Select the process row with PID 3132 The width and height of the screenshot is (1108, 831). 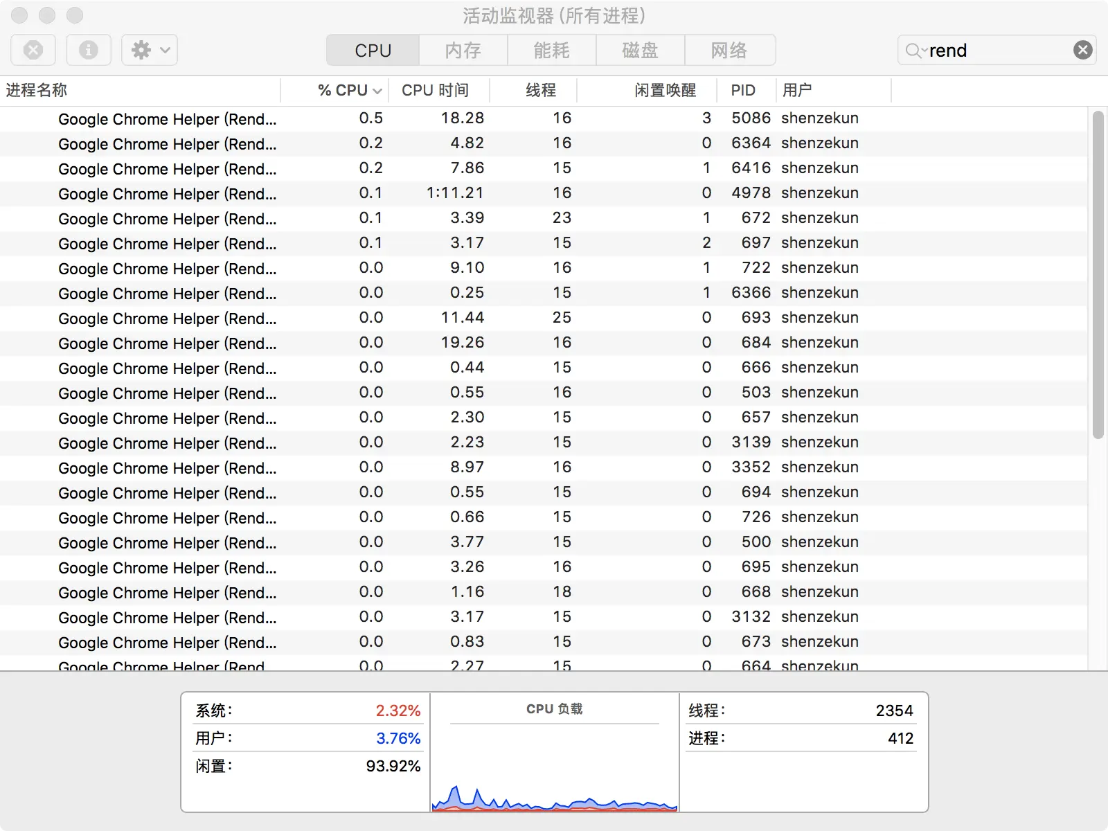click(x=544, y=617)
